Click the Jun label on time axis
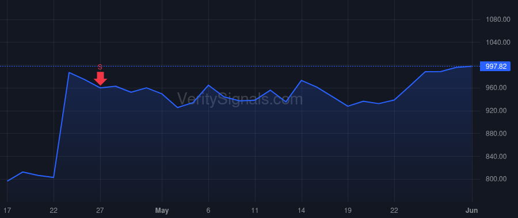Viewport: 518px width, 218px height. click(473, 211)
